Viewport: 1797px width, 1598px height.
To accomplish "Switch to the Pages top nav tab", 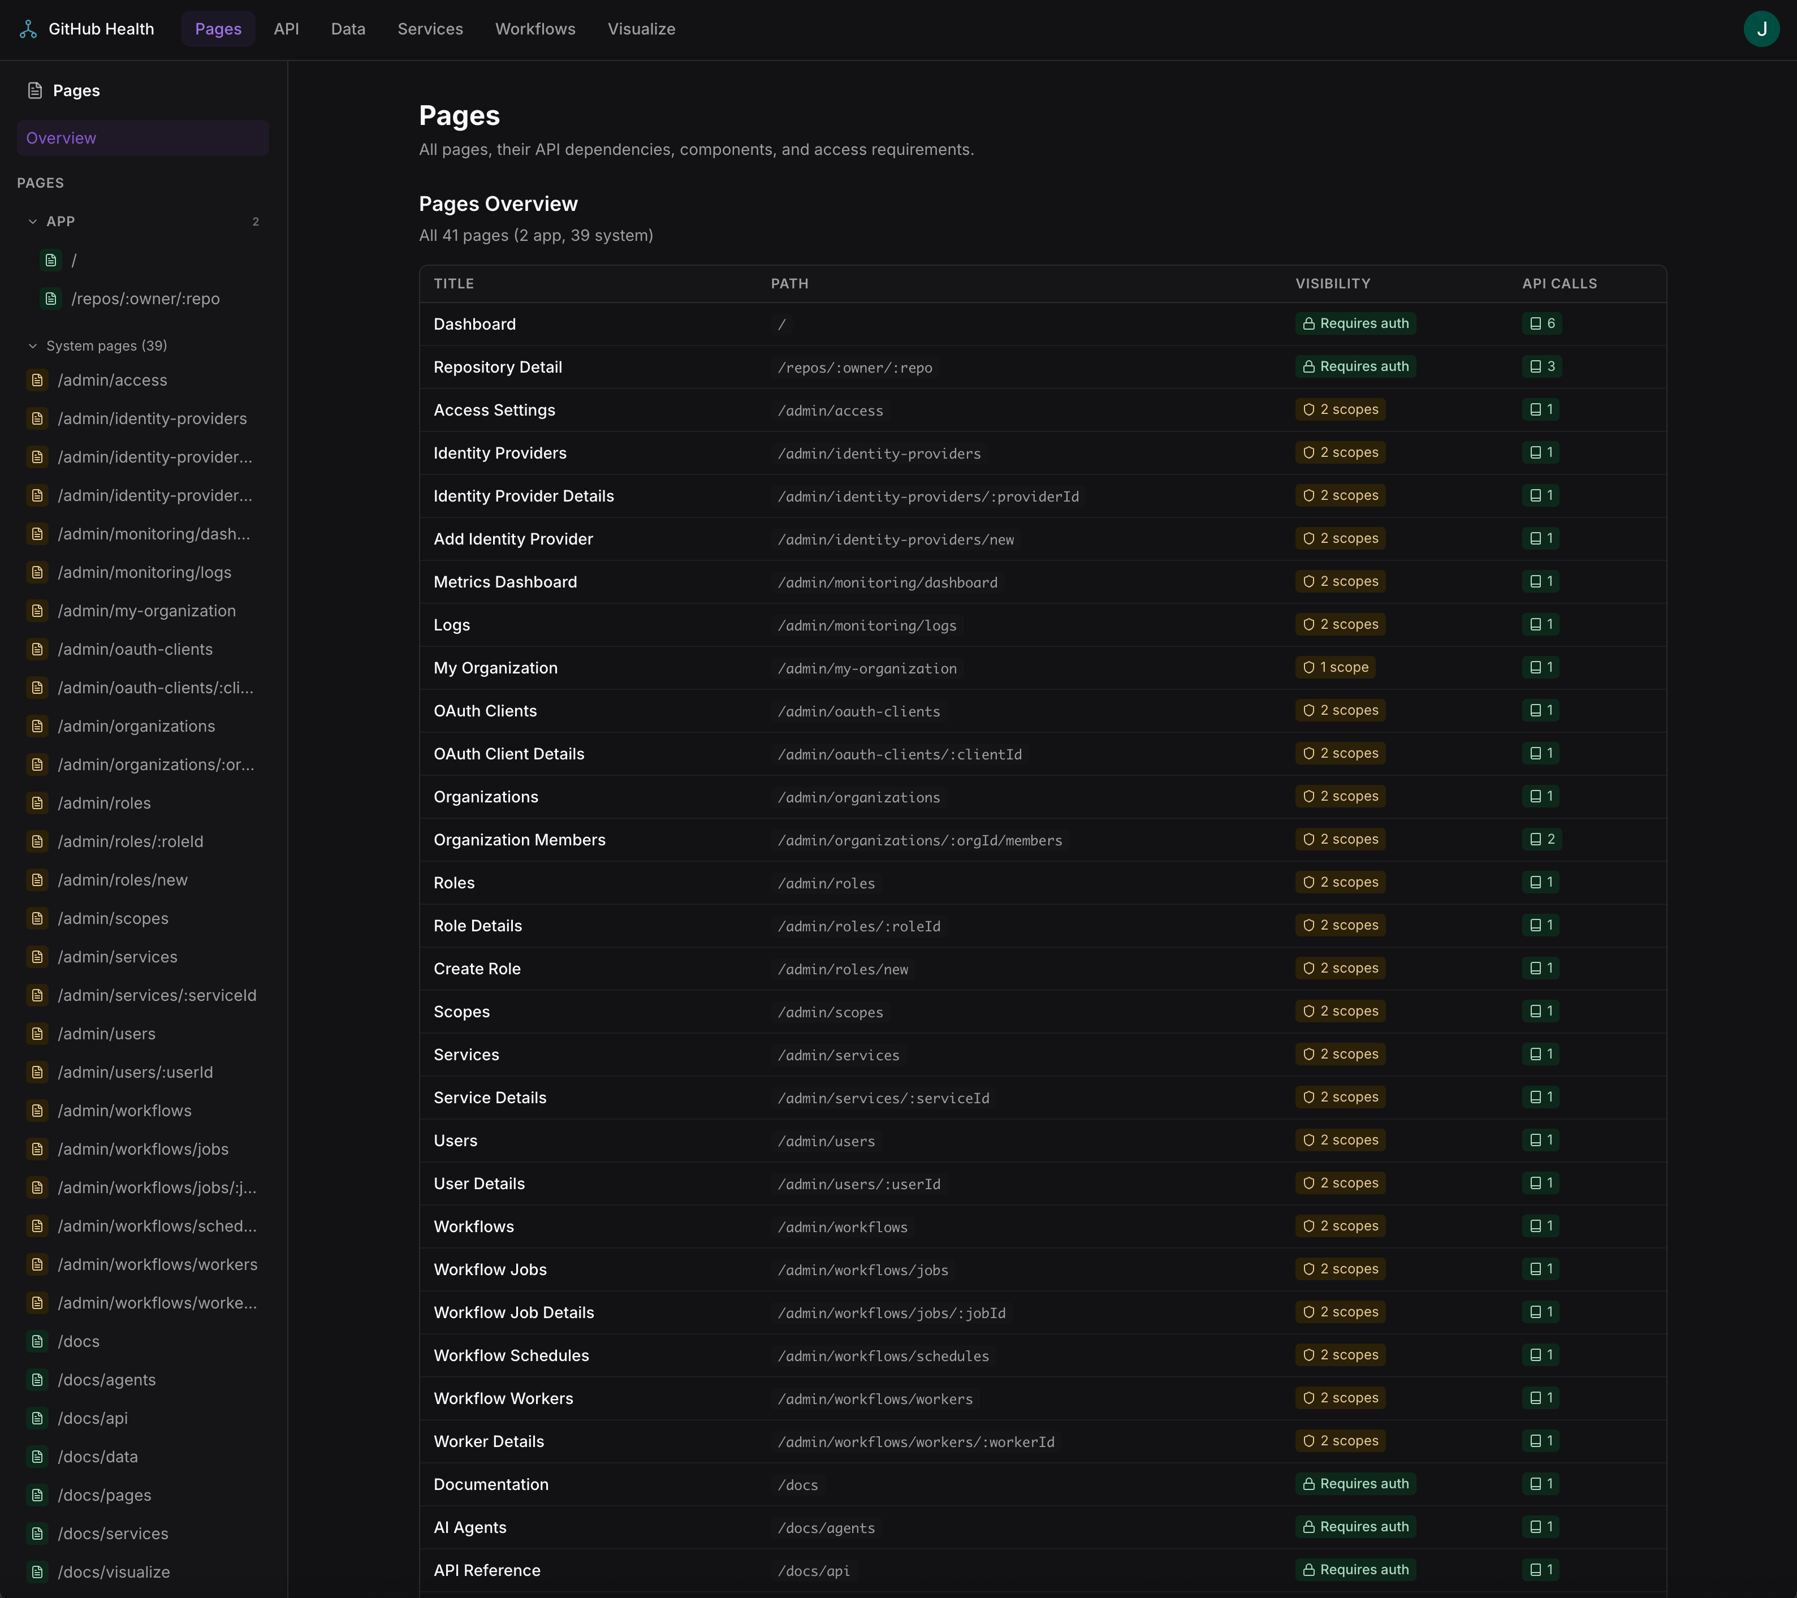I will coord(218,29).
